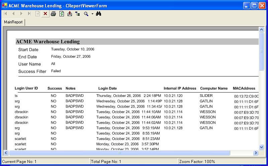
Task: Open zoom level dropdown arrow
Action: point(92,14)
